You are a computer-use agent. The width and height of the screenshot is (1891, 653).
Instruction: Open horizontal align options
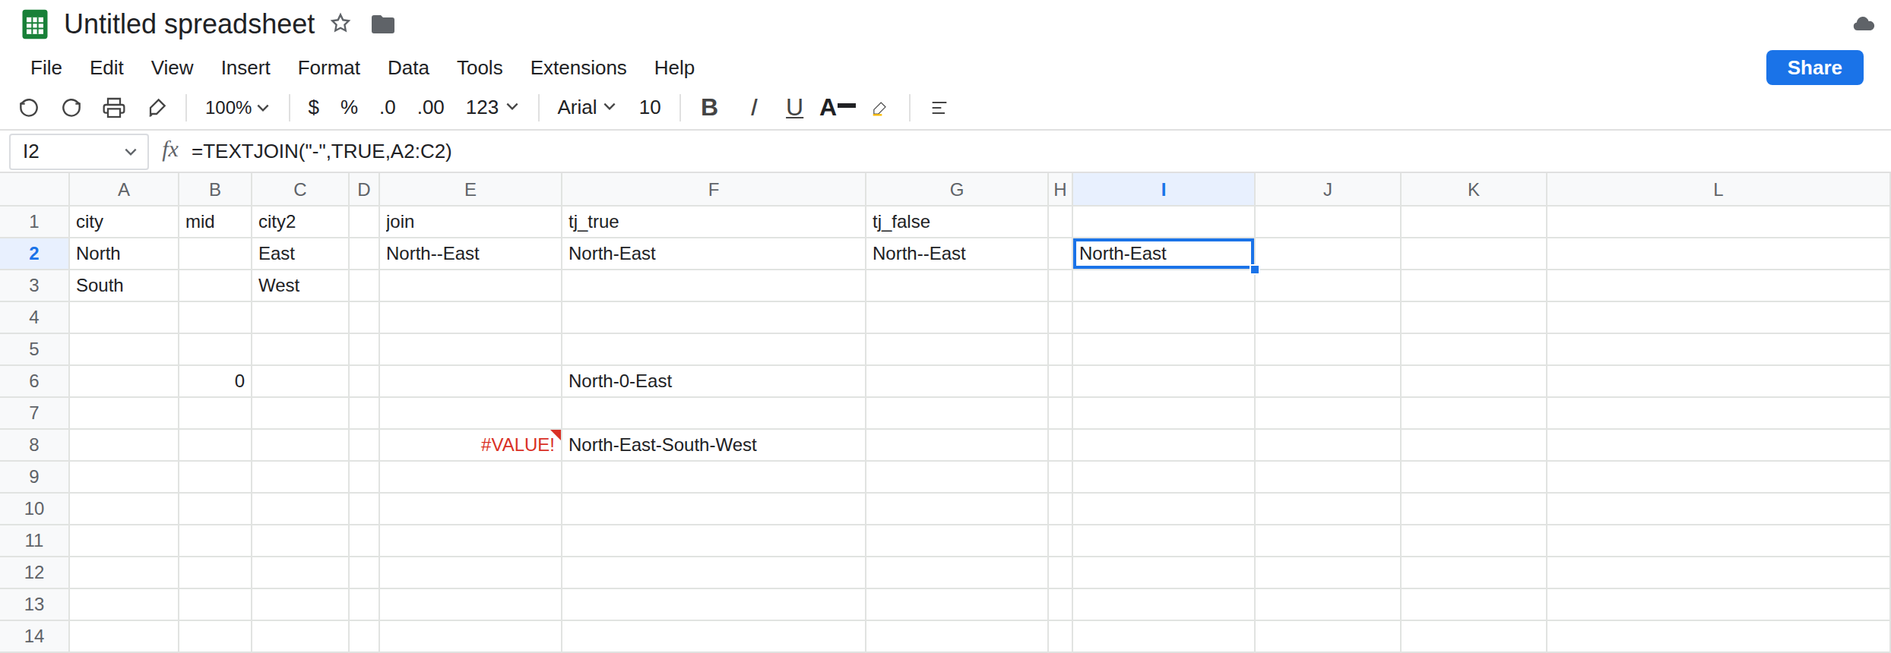[x=939, y=109]
